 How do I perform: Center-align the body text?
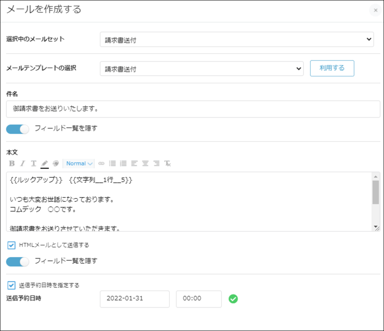(x=145, y=163)
